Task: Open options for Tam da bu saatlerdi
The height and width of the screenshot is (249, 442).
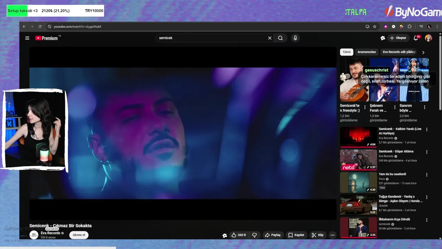Action: point(427,175)
